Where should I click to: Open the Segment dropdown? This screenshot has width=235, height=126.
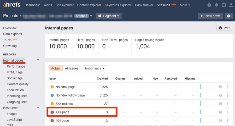tap(109, 16)
